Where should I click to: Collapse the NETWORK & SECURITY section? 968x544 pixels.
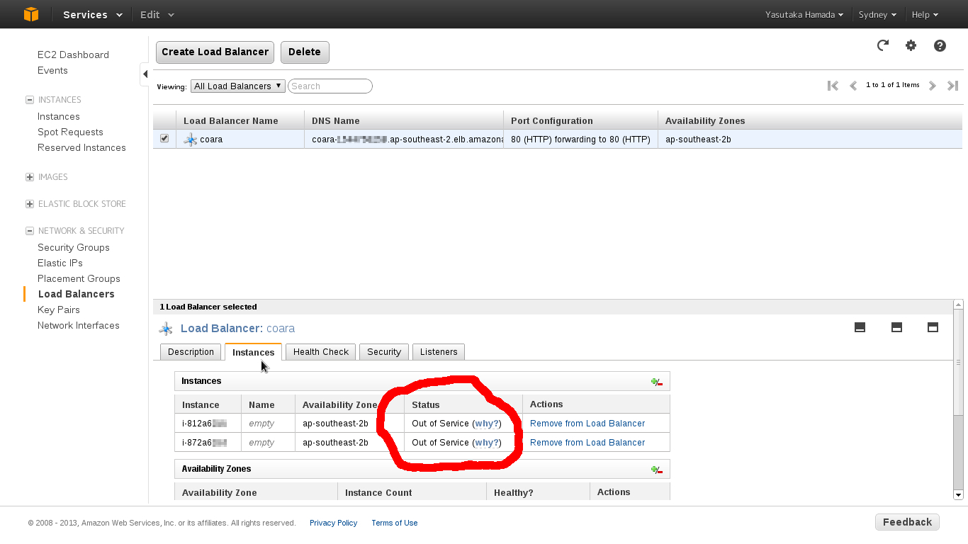point(29,231)
